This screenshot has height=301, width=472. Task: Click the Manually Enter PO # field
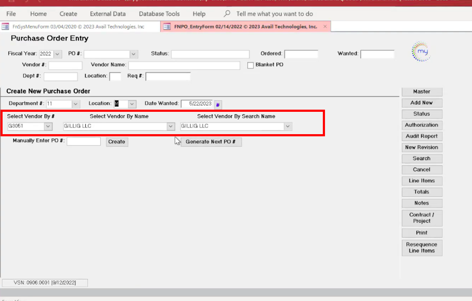[x=83, y=141]
